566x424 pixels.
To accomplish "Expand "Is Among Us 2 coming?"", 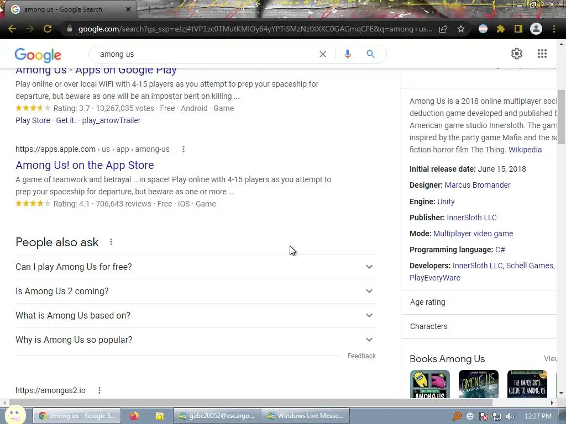I will pyautogui.click(x=196, y=291).
